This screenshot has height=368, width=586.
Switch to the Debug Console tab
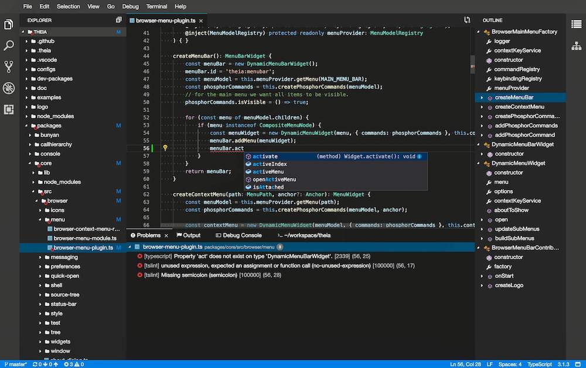239,235
